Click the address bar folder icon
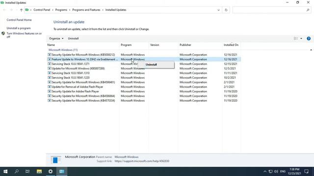The width and height of the screenshot is (314, 176). point(27,10)
